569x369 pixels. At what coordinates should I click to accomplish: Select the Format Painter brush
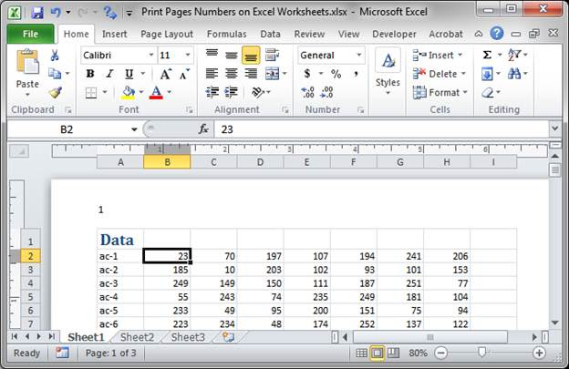tap(55, 93)
